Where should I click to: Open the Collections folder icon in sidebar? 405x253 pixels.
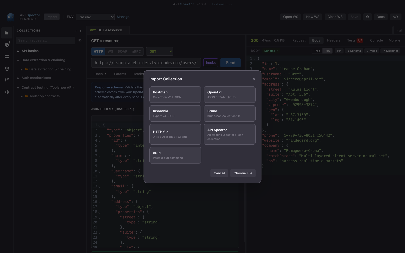7,33
